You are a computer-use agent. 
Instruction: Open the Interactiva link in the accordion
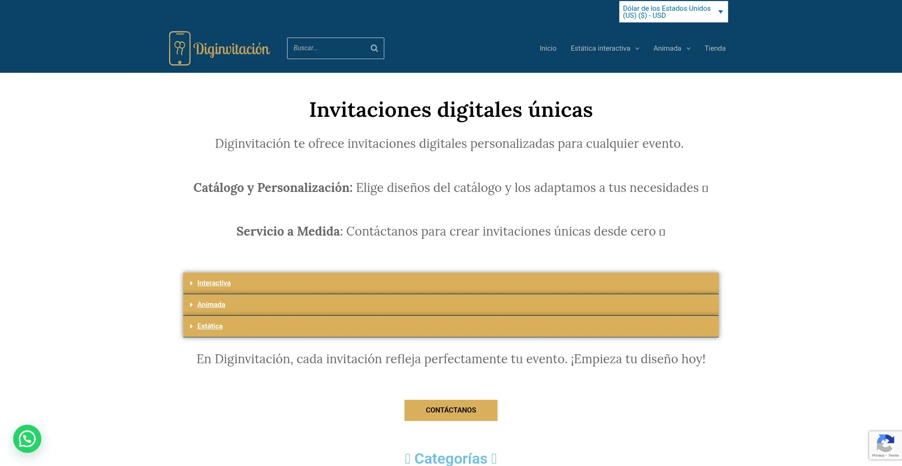[x=214, y=283]
